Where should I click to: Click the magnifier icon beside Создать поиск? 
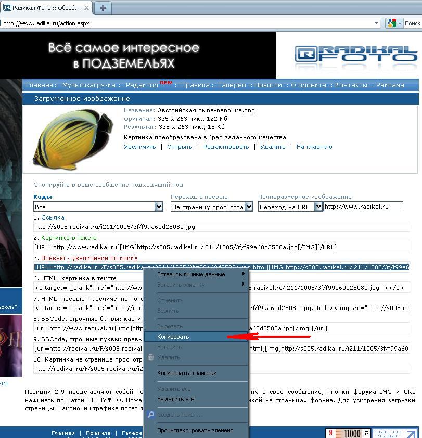tap(151, 415)
